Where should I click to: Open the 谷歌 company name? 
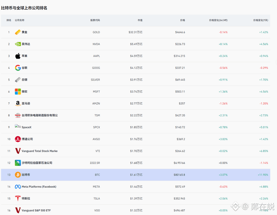coord(24,68)
